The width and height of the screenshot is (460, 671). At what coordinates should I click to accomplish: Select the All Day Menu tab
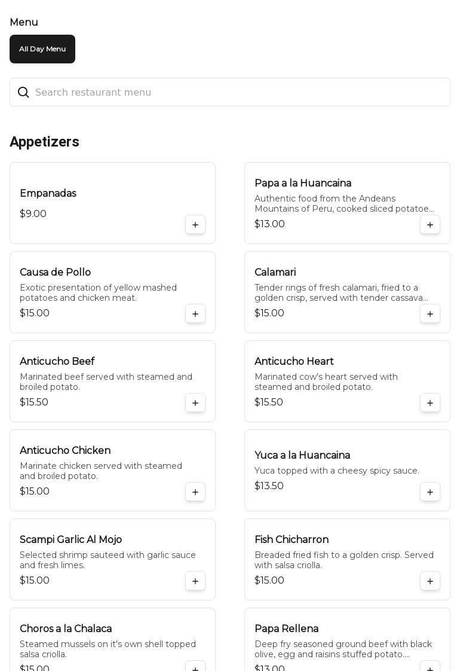[x=42, y=49]
